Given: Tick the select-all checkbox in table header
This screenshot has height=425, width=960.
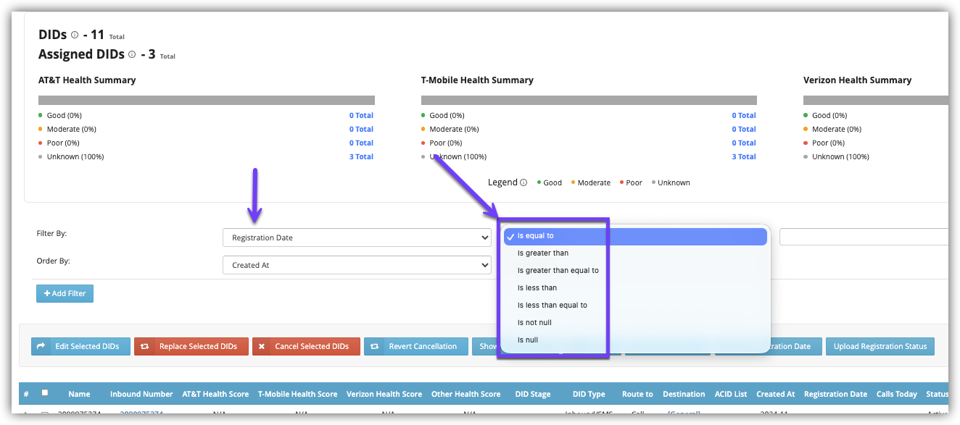Looking at the screenshot, I should (45, 393).
